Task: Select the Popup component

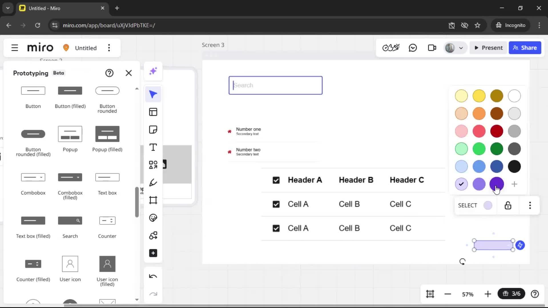Action: tap(70, 139)
